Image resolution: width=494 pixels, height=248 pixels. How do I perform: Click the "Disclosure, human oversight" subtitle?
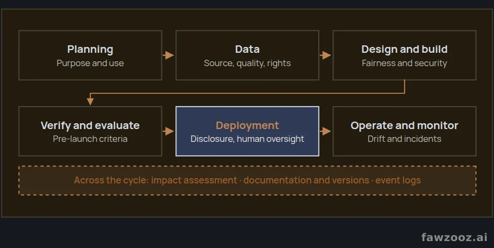(248, 139)
